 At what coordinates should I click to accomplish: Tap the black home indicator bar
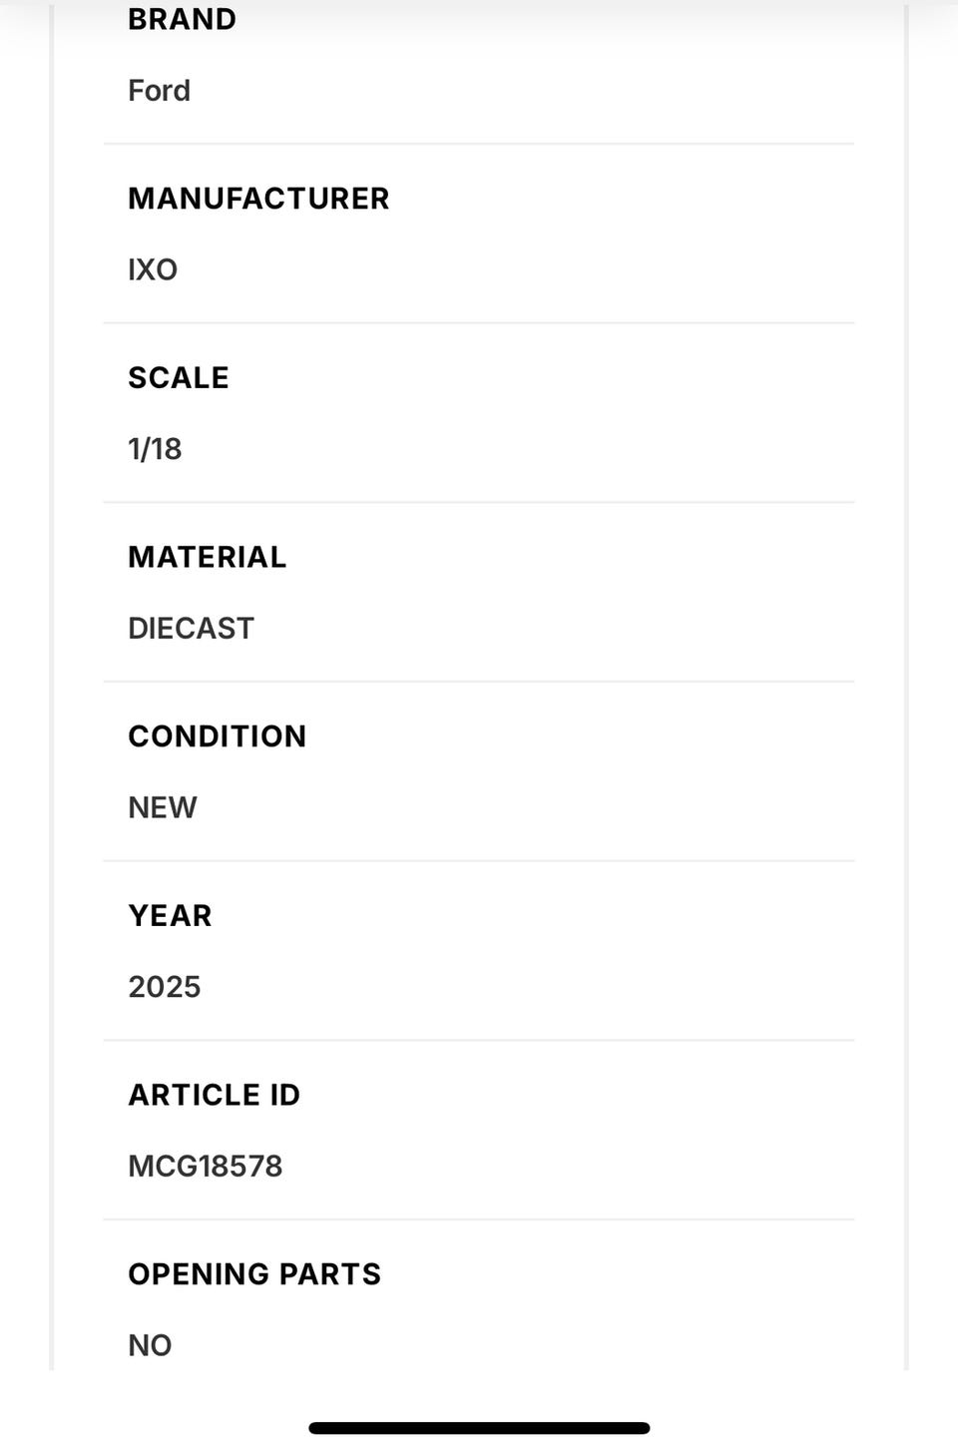[479, 1428]
